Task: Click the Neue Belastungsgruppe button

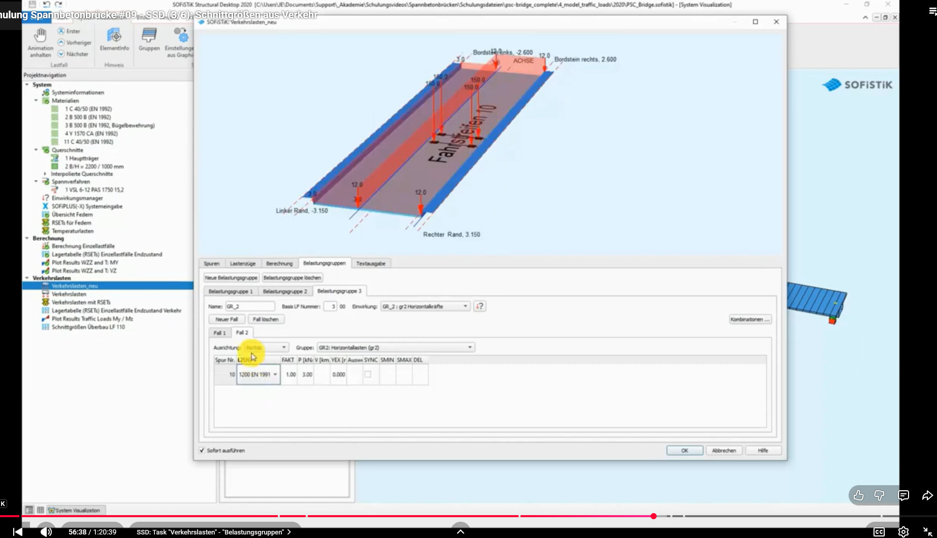Action: (231, 278)
